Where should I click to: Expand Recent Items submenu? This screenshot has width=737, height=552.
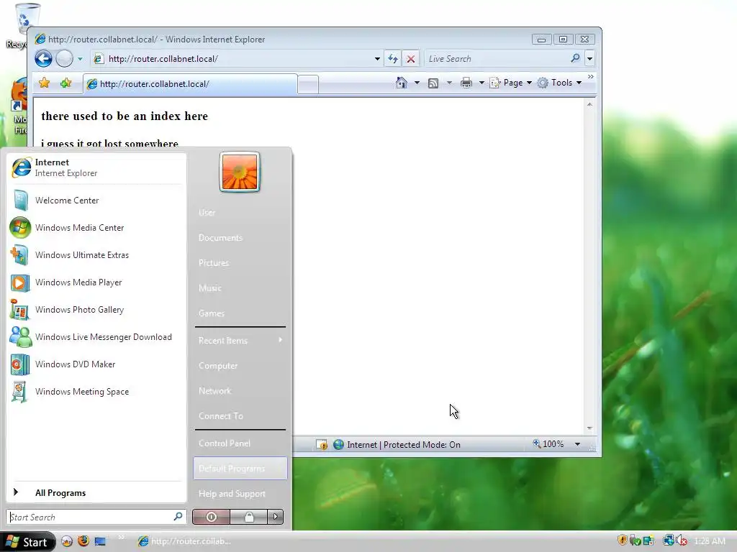240,340
